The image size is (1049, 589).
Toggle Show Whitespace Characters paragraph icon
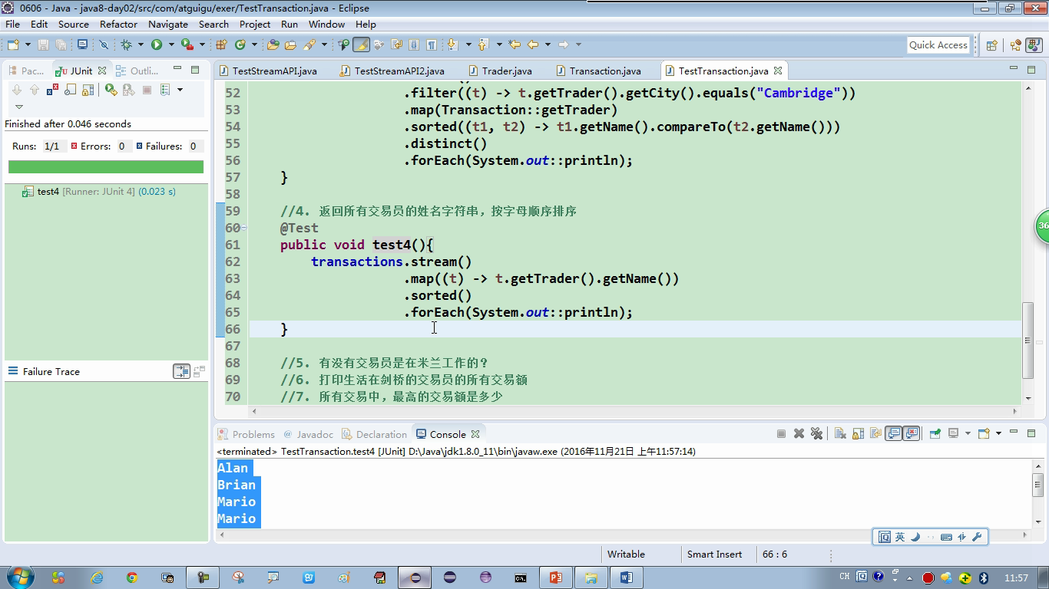[432, 44]
